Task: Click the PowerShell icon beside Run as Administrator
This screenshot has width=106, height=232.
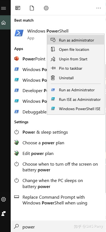Action: pyautogui.click(x=53, y=90)
